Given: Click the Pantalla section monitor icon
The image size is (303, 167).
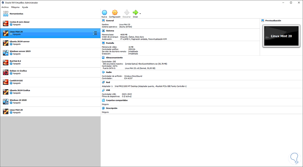Looking at the screenshot, I should 103,43.
